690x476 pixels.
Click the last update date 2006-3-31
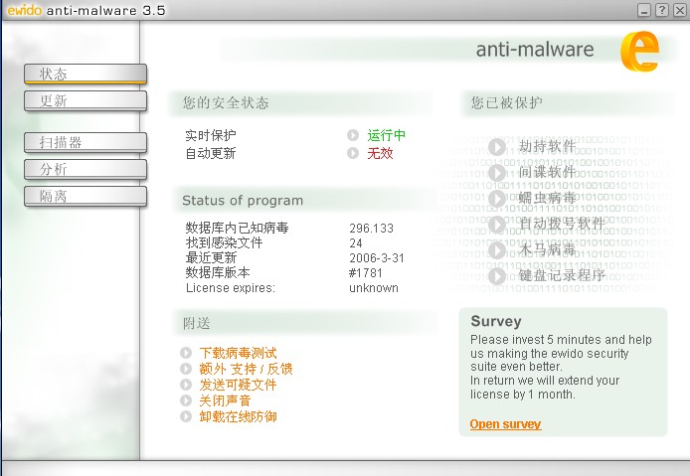377,258
